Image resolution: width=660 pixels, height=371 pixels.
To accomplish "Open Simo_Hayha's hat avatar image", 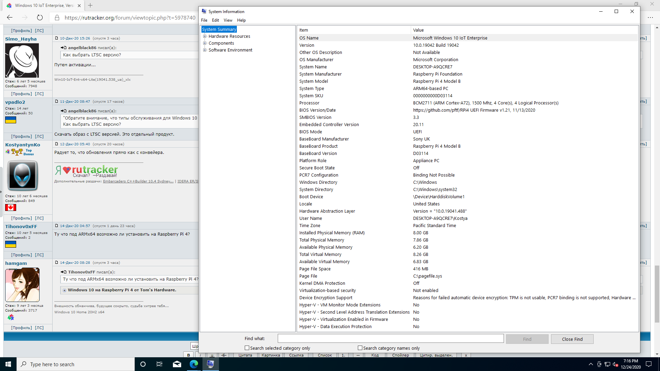I will [22, 61].
